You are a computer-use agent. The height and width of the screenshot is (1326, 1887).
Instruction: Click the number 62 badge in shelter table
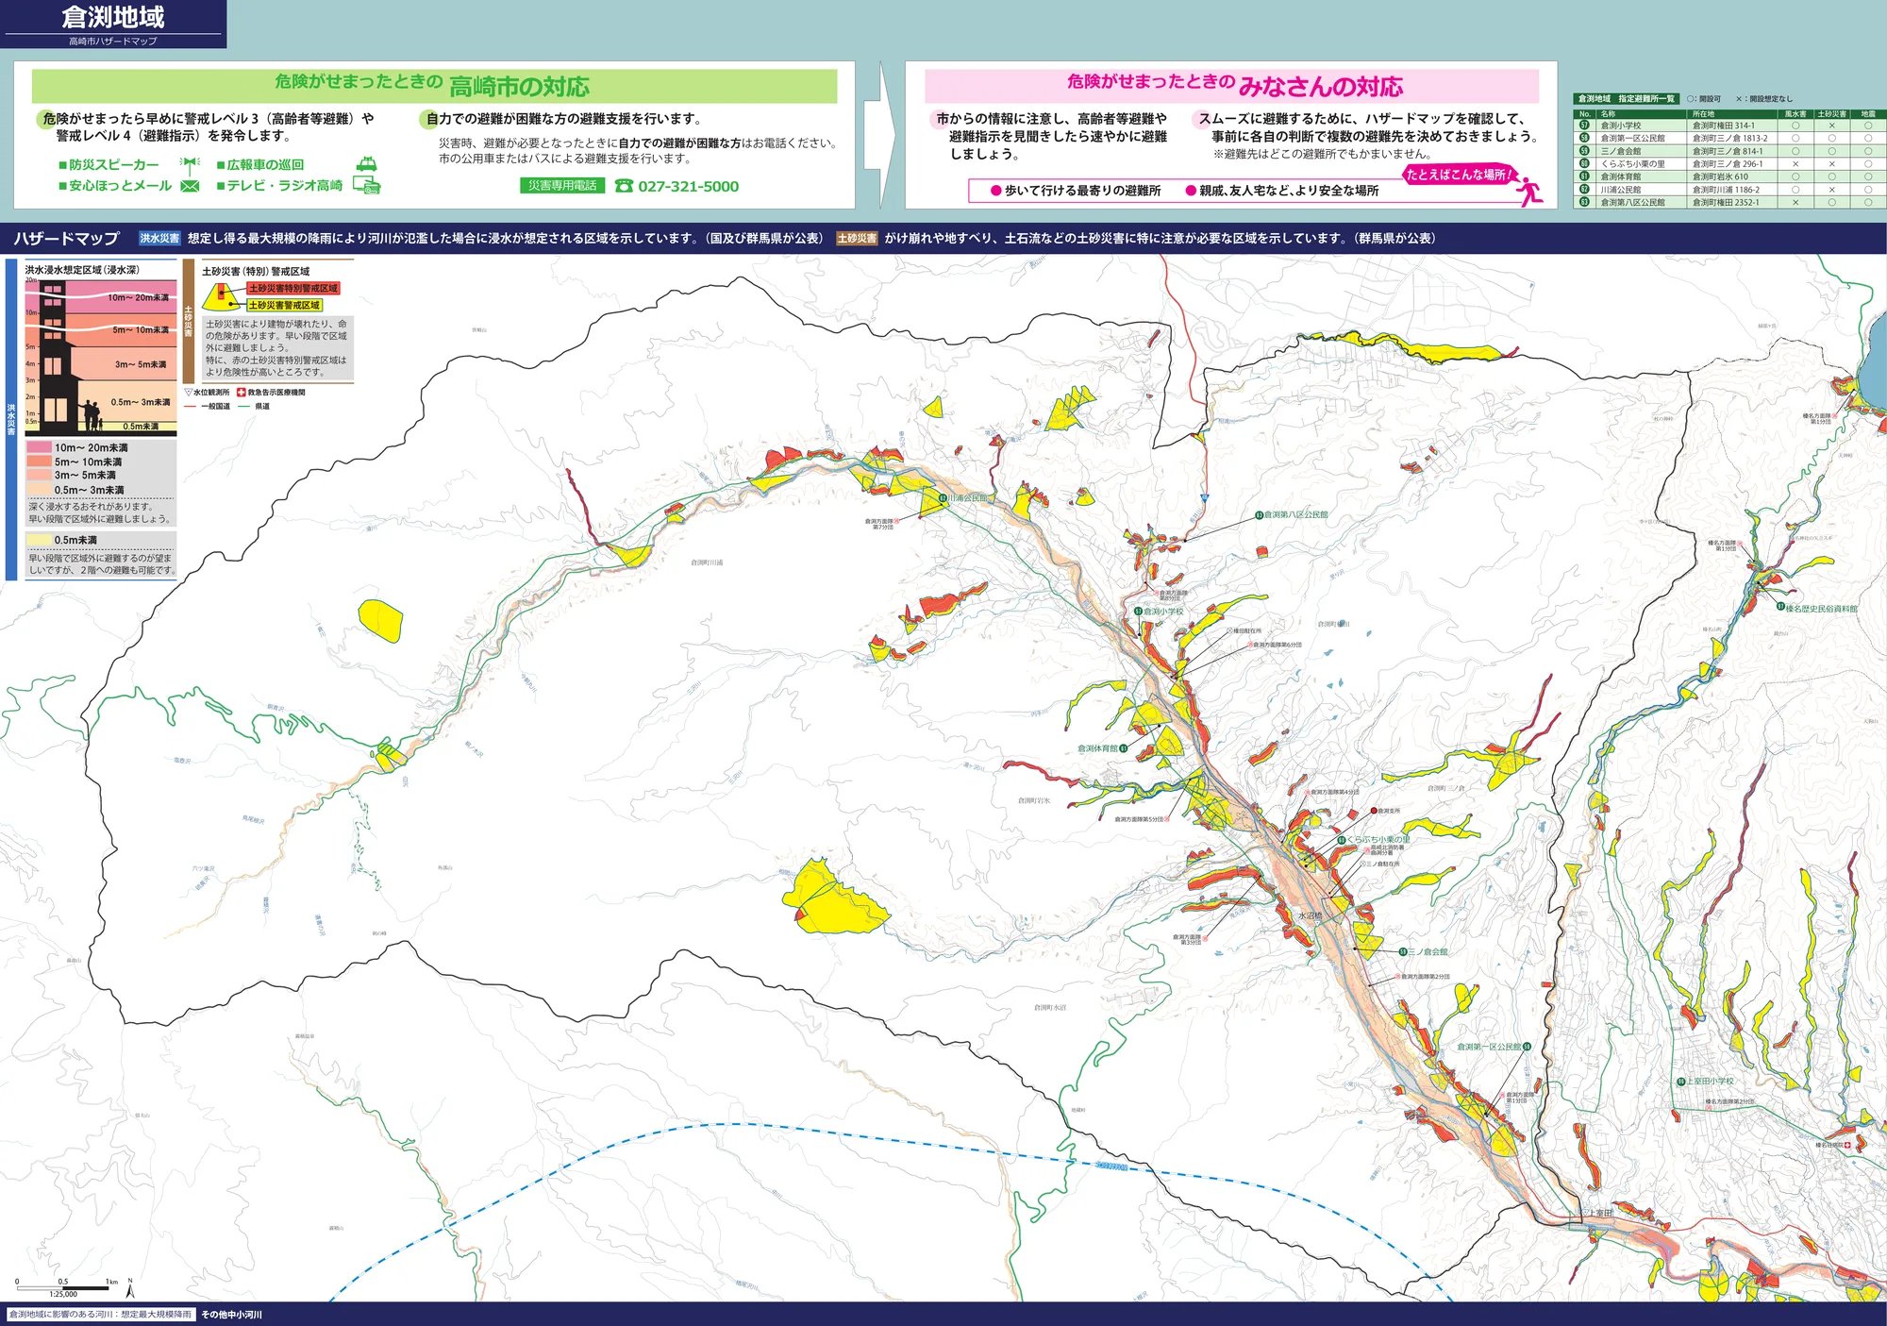(1584, 189)
